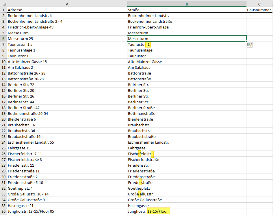Select cell 'Friedensstr. 11'

tap(67, 165)
